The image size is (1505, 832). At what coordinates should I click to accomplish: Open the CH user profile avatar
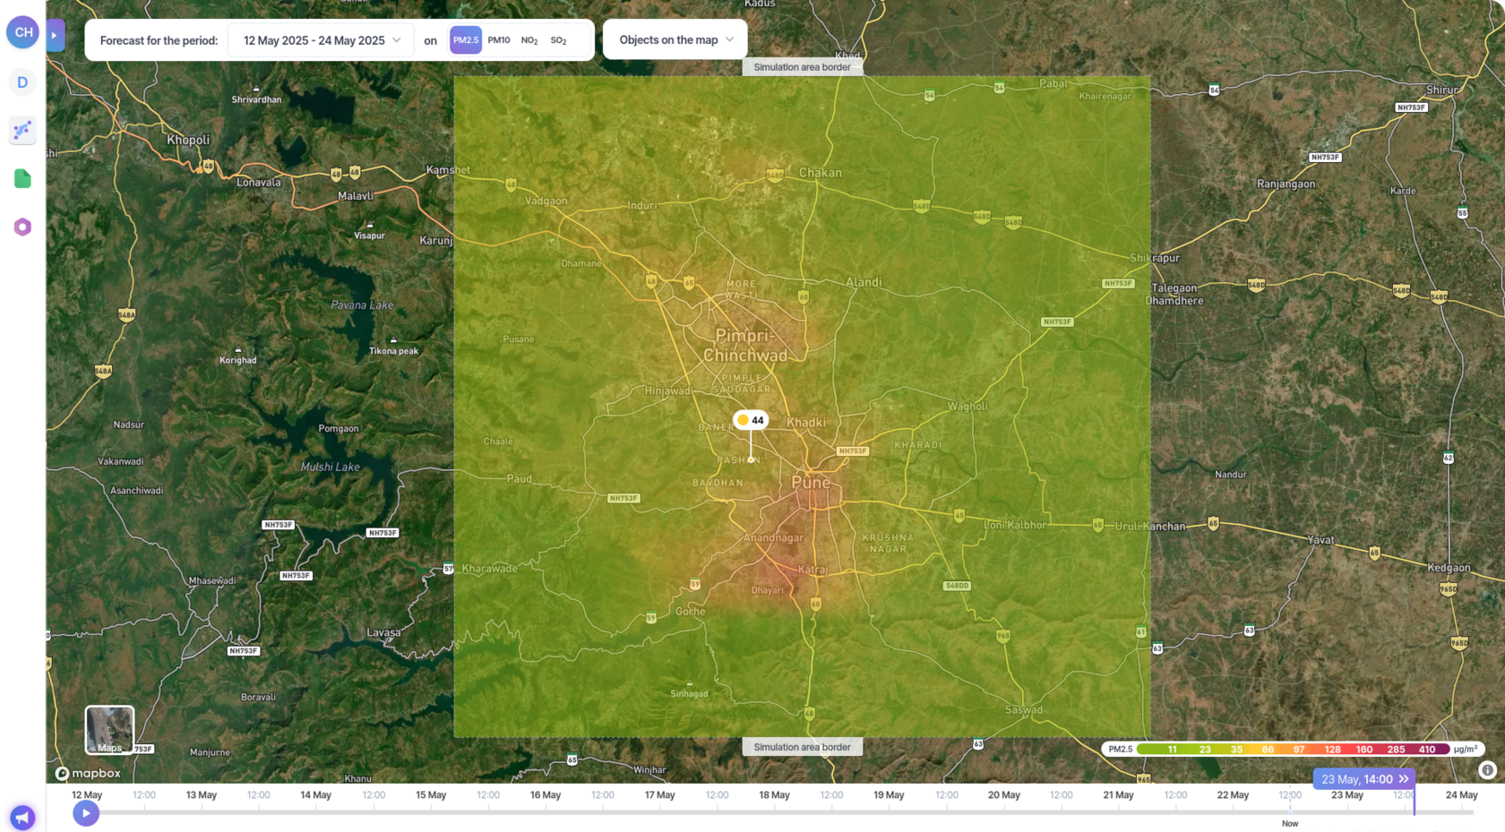(23, 32)
